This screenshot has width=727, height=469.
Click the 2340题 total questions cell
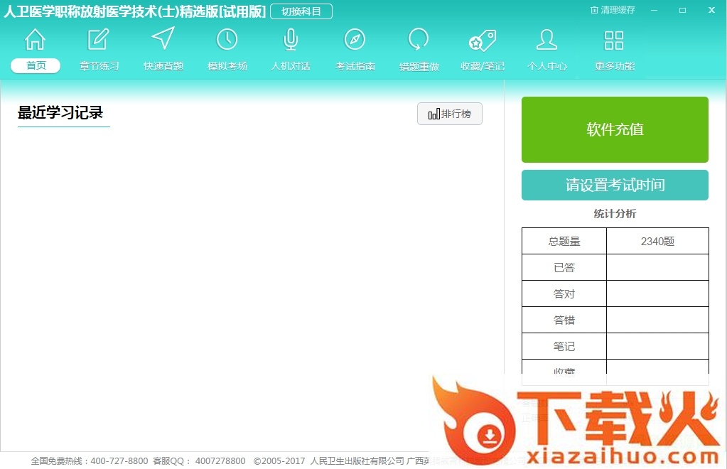coord(657,241)
